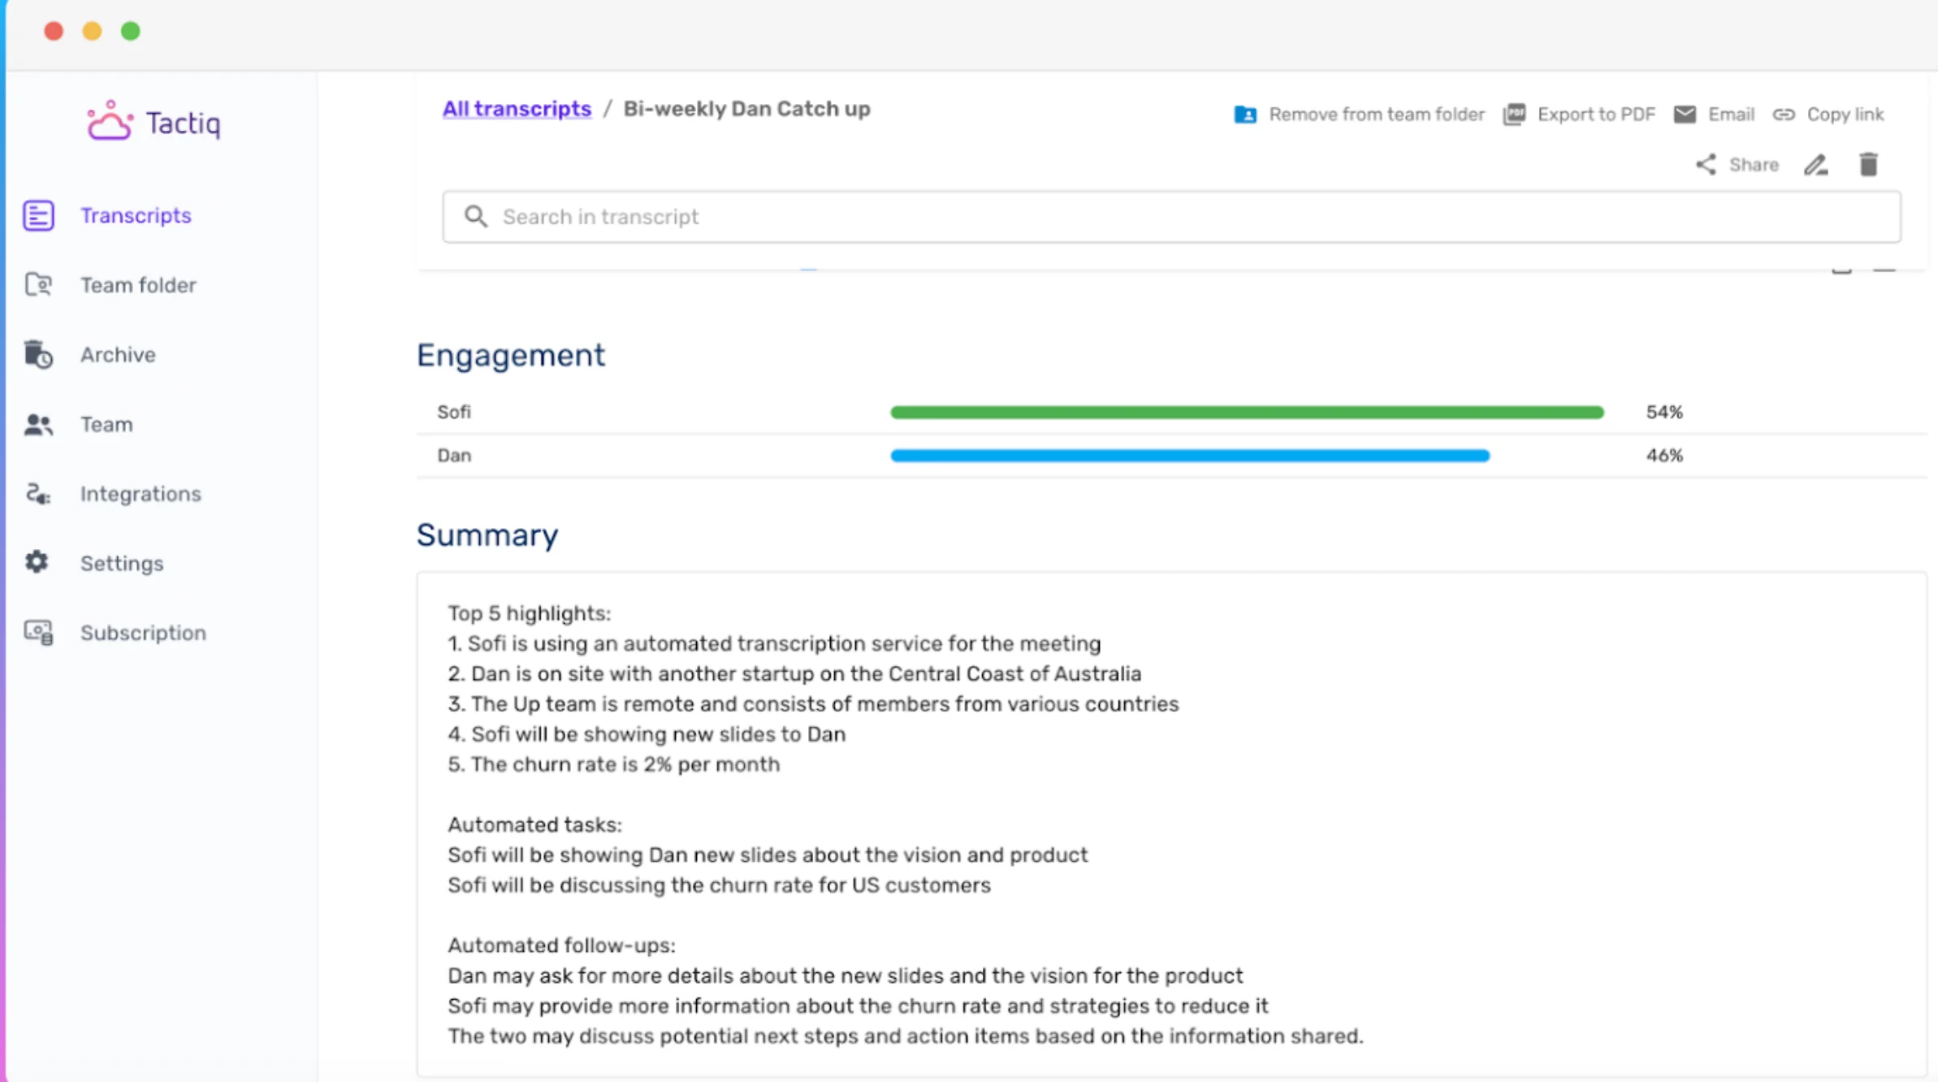Click Sofi's green engagement bar
The width and height of the screenshot is (1938, 1082).
[x=1246, y=413]
